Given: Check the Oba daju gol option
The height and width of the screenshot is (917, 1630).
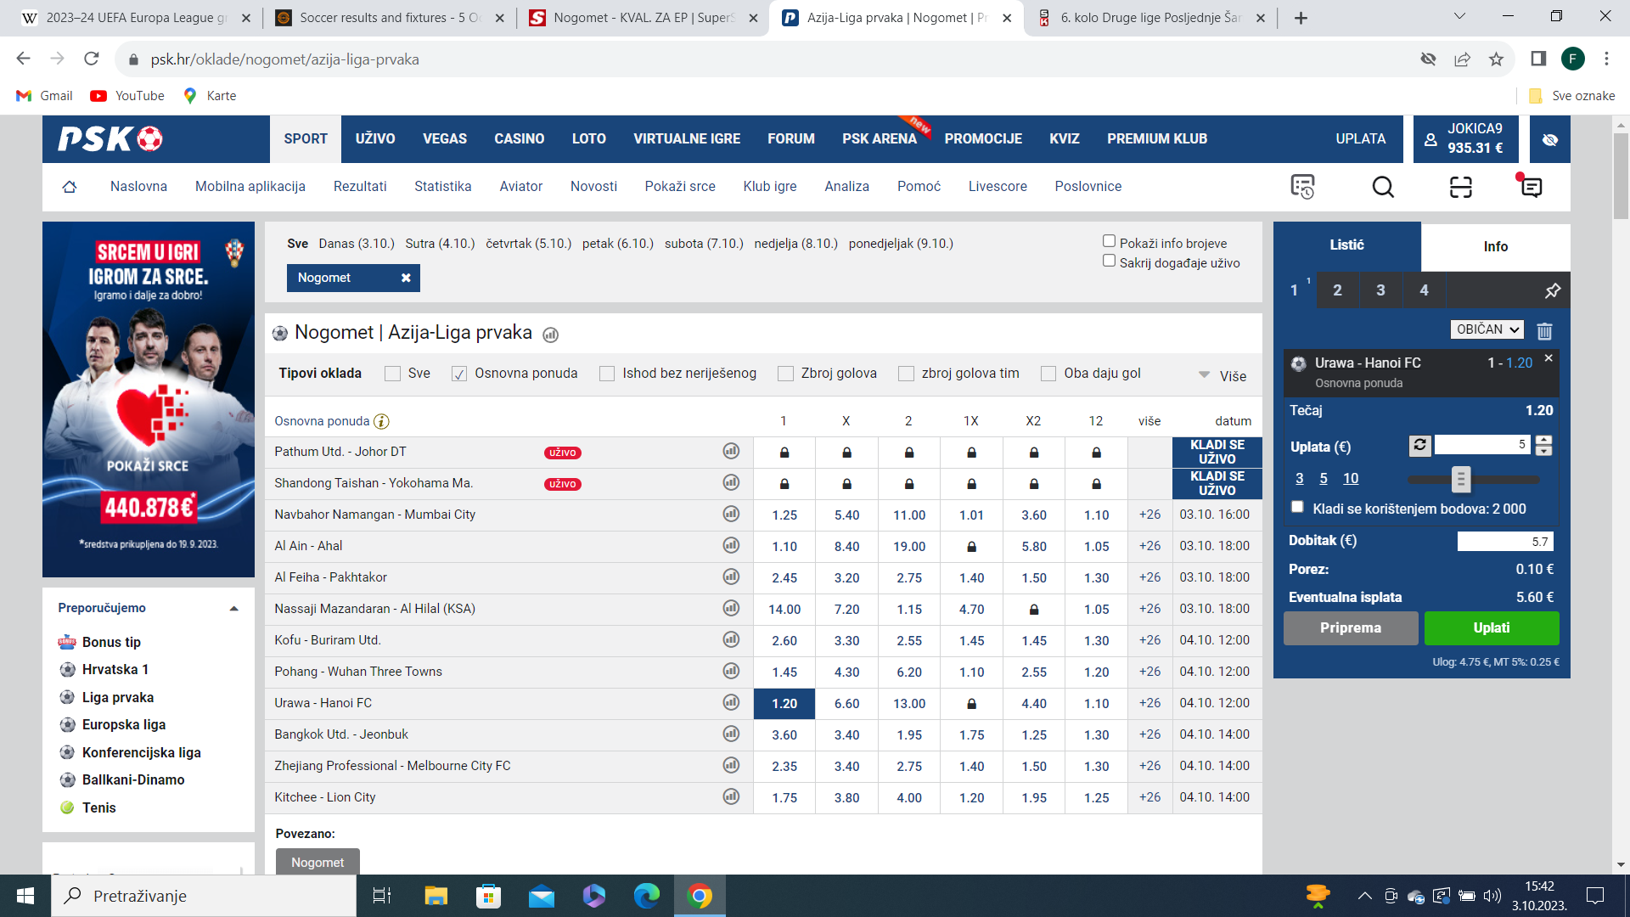Looking at the screenshot, I should pyautogui.click(x=1048, y=374).
